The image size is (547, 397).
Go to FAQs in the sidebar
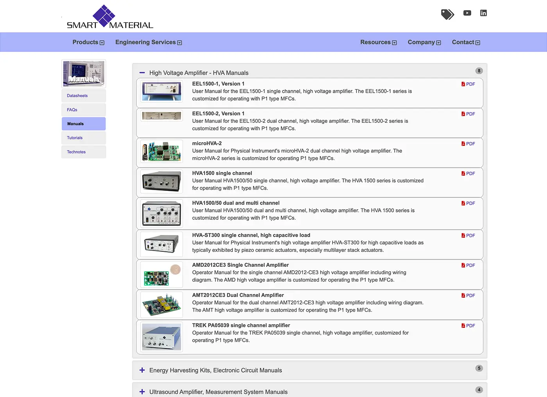coord(84,110)
